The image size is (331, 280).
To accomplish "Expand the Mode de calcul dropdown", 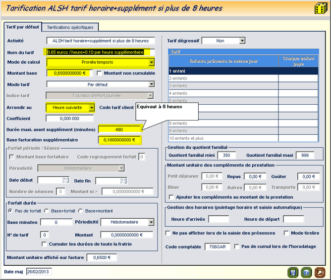I will pyautogui.click(x=152, y=63).
